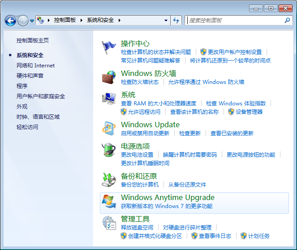Click shield icon beside 计划任务
Image resolution: width=297 pixels, height=250 pixels.
244,236
